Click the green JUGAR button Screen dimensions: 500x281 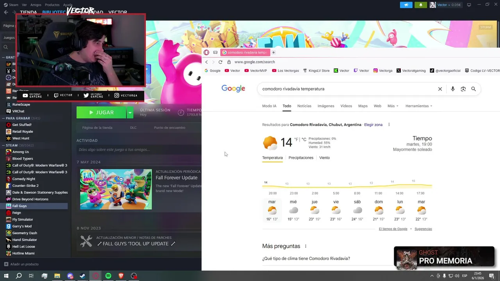coord(102,112)
